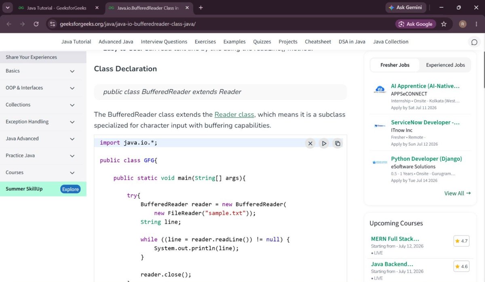Click the APPSeCONNECT company logo
Viewport: 485px width, 282px height.
(380, 90)
